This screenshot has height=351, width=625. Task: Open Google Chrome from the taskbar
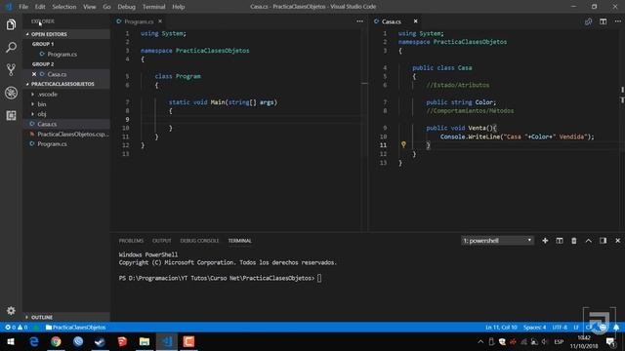pos(56,341)
